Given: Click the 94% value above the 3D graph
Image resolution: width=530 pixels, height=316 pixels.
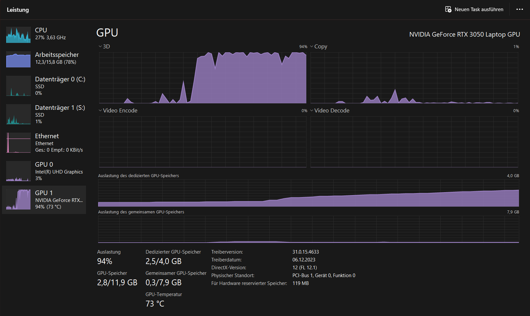Looking at the screenshot, I should (303, 47).
